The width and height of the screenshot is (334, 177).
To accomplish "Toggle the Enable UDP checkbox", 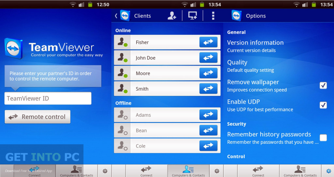I will 323,105.
